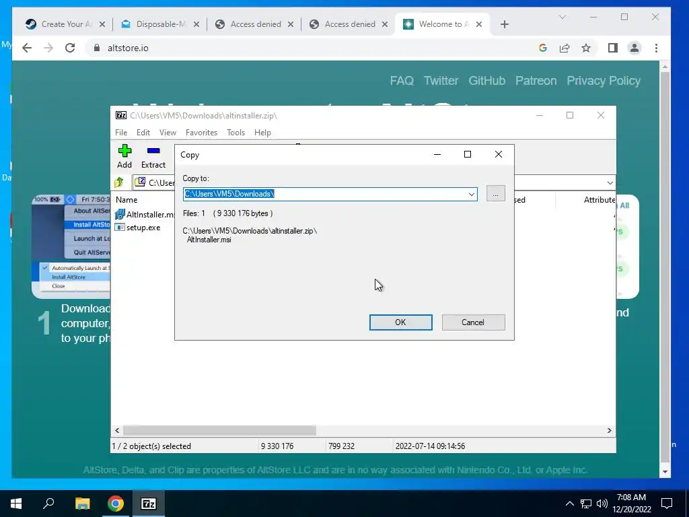Open the 7-Zip Help menu
Viewport: 689px width, 517px height.
[x=263, y=133]
